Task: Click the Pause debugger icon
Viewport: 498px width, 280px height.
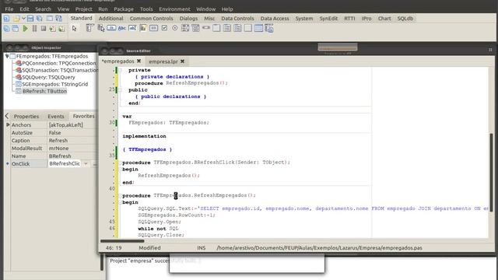Action: pos(34,29)
